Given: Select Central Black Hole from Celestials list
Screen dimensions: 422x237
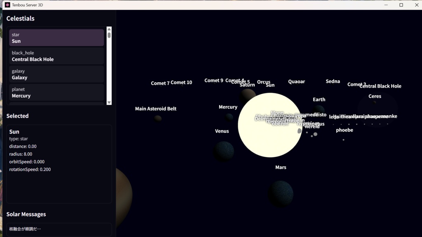Looking at the screenshot, I should pyautogui.click(x=56, y=56).
